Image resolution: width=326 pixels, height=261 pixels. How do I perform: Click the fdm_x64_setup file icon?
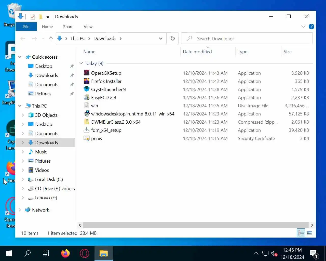87,130
